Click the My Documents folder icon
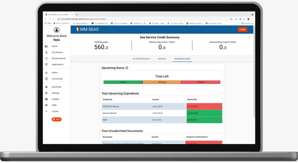 pyautogui.click(x=46, y=59)
